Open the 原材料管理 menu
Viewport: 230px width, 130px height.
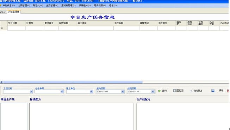pyautogui.click(x=68, y=5)
